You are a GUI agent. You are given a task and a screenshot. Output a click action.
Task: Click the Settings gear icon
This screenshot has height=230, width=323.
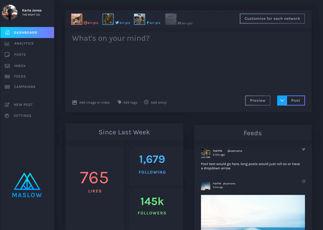pos(7,116)
